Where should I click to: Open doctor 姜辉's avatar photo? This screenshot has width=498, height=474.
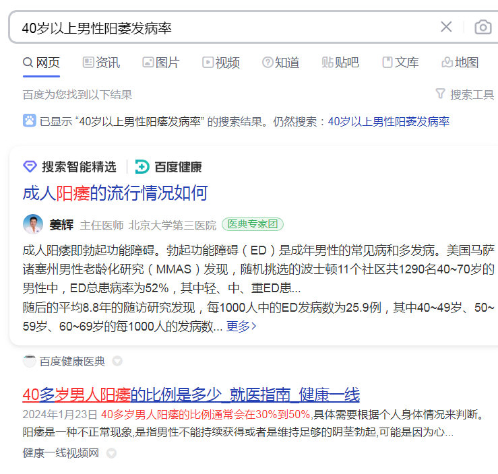tap(33, 224)
